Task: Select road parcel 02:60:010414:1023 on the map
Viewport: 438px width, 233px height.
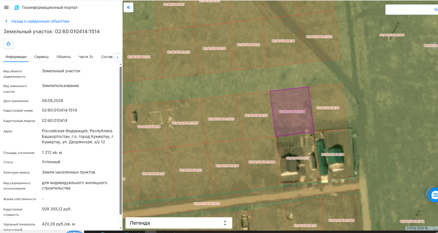Action: coord(207,203)
